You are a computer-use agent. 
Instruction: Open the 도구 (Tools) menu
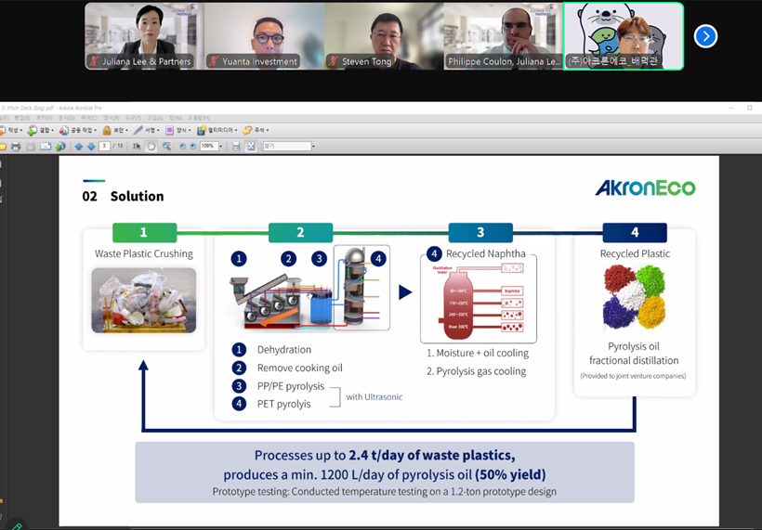[x=133, y=118]
